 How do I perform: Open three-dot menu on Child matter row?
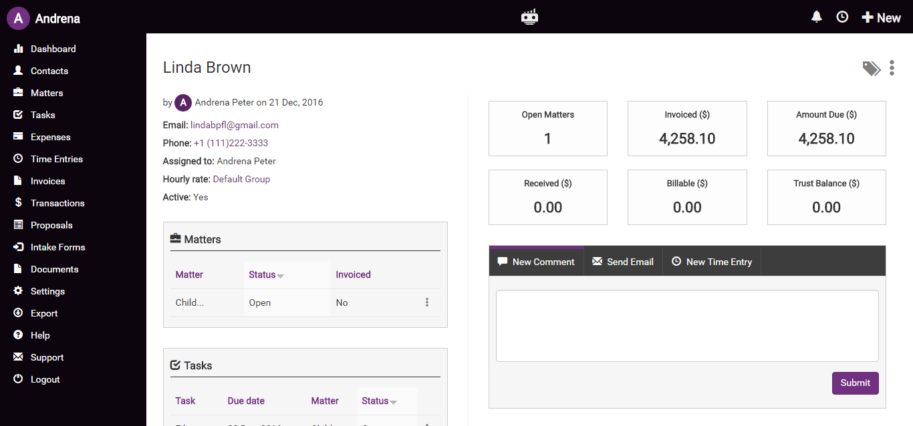tap(427, 302)
